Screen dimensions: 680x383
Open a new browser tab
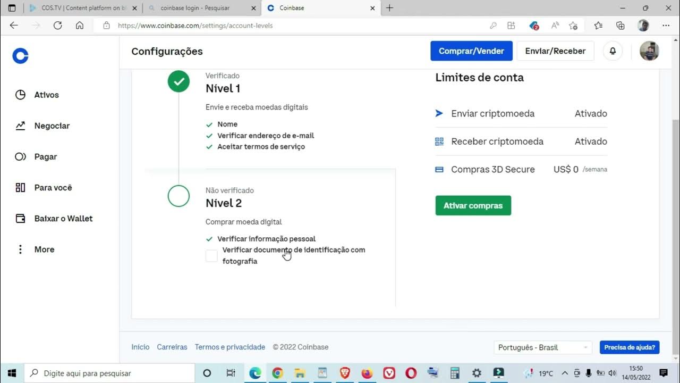pos(389,8)
